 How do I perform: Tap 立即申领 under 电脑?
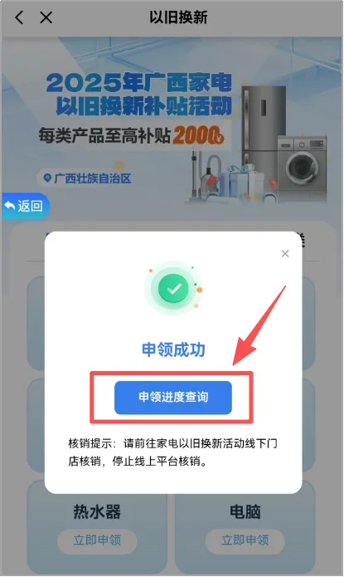point(245,540)
